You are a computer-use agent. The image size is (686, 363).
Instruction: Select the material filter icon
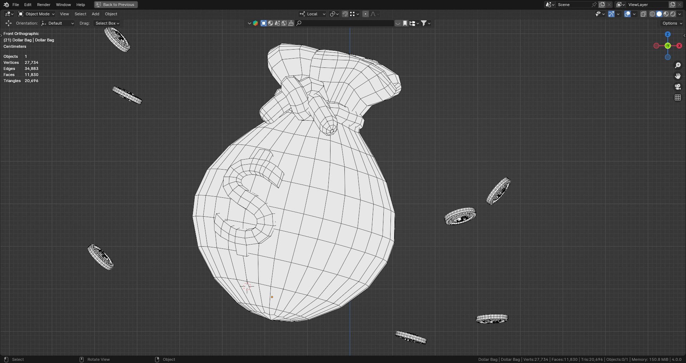pyautogui.click(x=270, y=23)
